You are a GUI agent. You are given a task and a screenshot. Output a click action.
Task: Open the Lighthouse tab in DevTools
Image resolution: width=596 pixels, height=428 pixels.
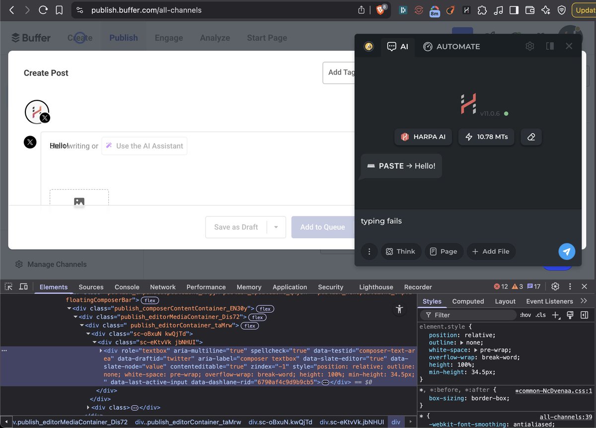376,287
